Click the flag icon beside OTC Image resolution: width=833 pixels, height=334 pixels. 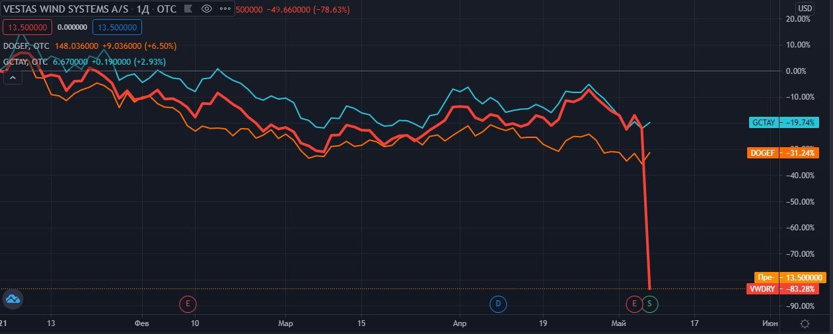188,9
